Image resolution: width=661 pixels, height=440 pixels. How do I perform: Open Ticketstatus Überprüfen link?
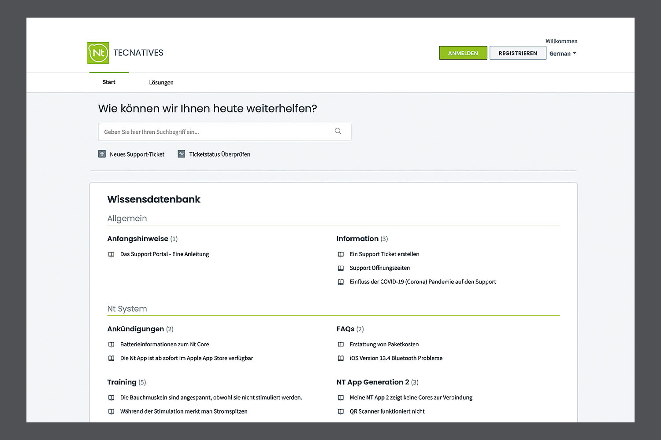click(220, 154)
